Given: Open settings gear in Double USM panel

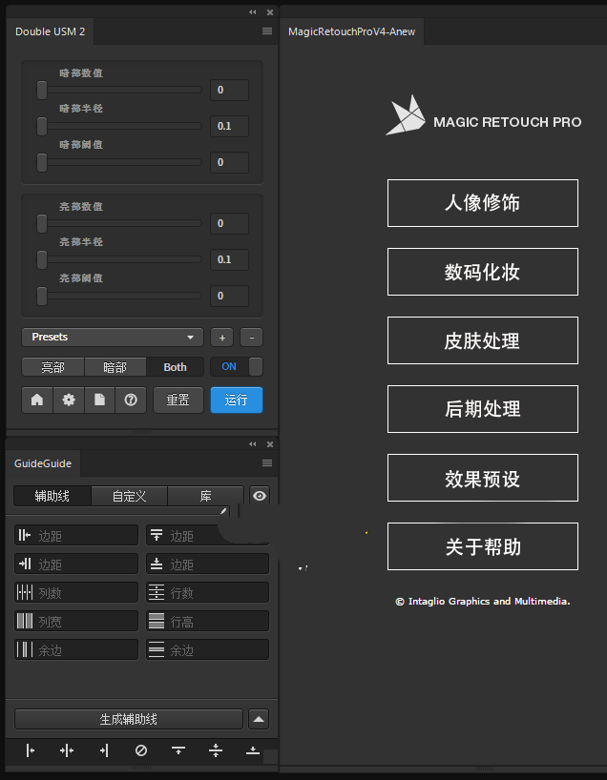Looking at the screenshot, I should tap(69, 400).
